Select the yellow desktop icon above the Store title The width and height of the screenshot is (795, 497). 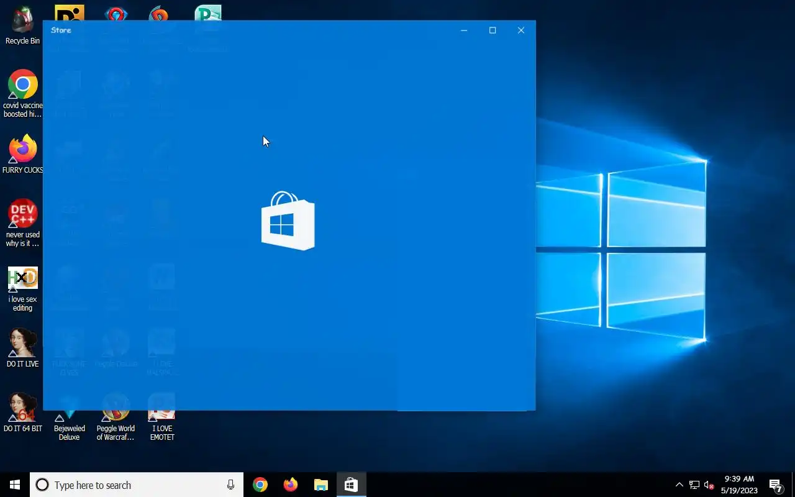point(70,13)
